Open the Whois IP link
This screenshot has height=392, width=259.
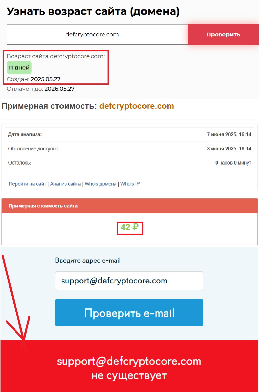pyautogui.click(x=130, y=184)
